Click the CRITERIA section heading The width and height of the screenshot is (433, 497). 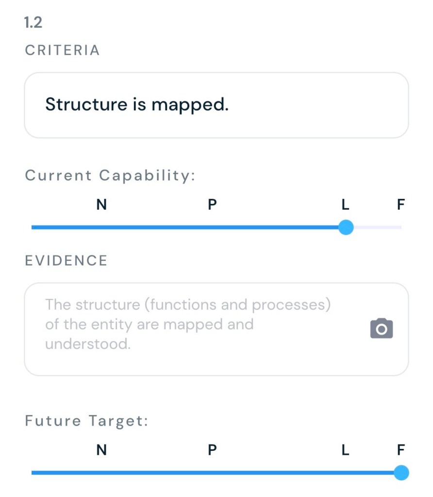[x=62, y=50]
